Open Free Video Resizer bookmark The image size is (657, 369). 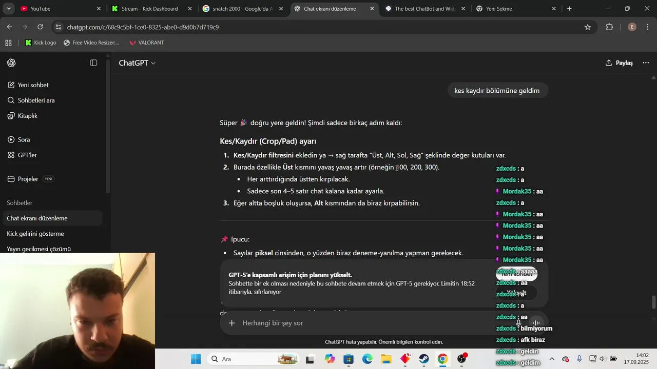pos(91,43)
